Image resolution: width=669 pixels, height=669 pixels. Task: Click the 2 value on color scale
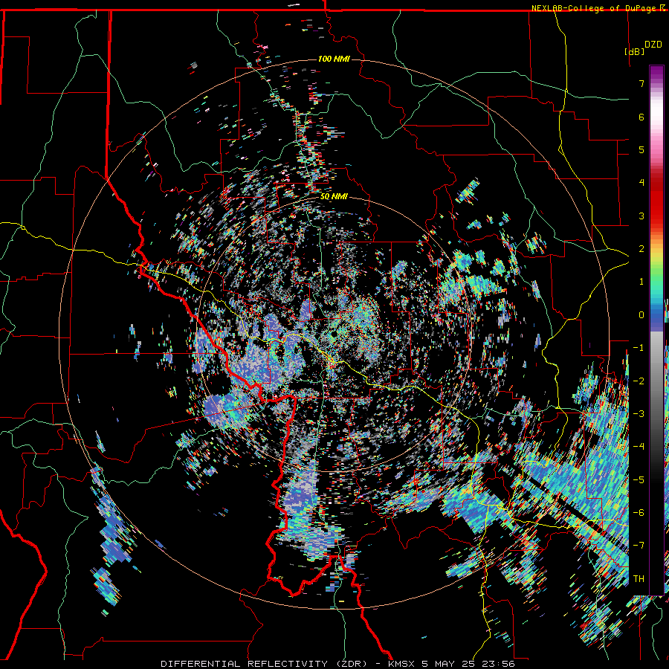pyautogui.click(x=641, y=249)
